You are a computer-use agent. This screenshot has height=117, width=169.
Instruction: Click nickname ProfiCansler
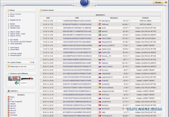106,98
